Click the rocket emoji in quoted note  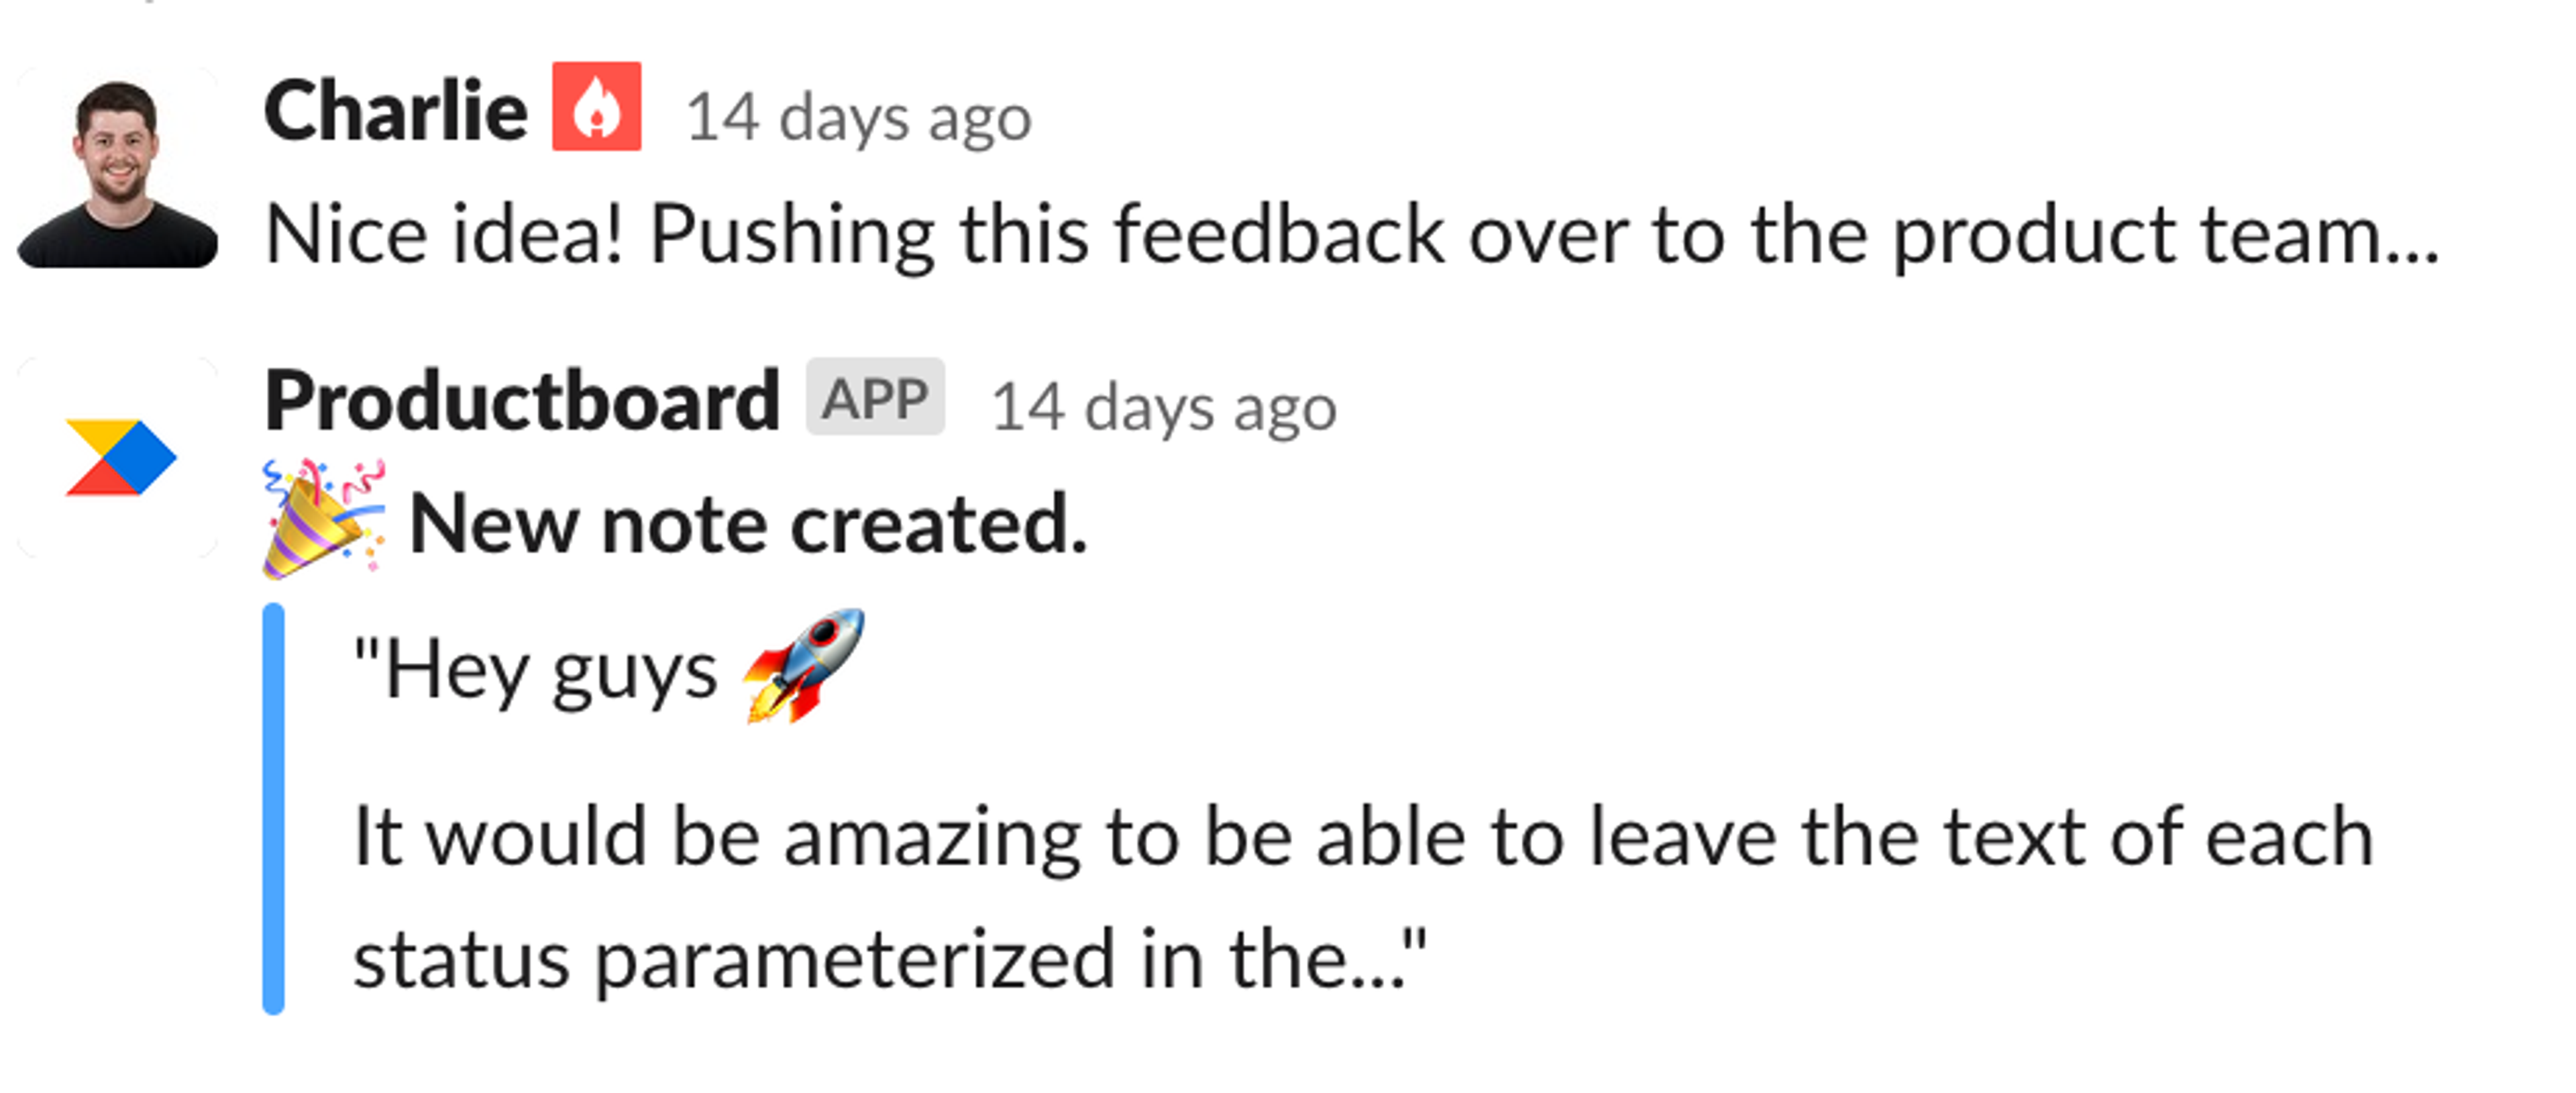click(x=804, y=665)
